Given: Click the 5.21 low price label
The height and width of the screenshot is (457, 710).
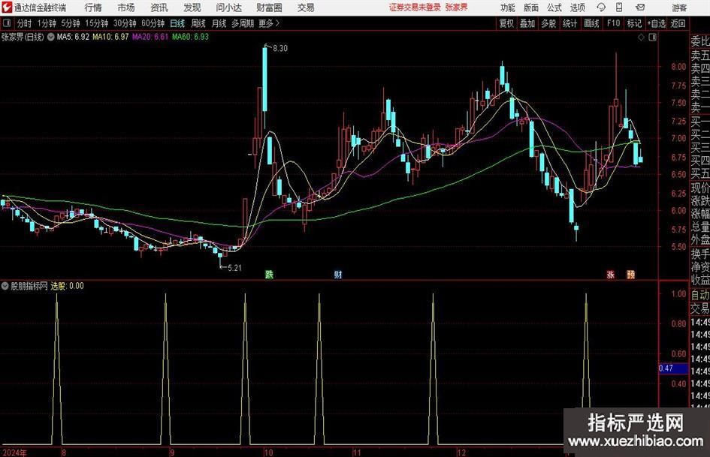Looking at the screenshot, I should point(234,268).
